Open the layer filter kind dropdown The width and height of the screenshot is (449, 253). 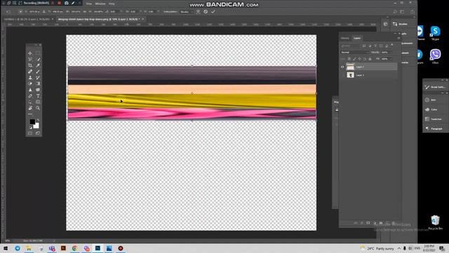pos(350,46)
